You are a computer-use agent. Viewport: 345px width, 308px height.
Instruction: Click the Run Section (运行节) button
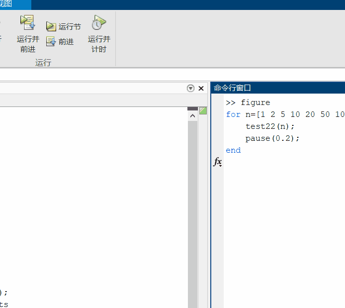pos(63,27)
